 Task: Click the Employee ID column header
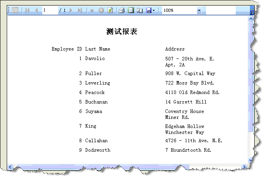click(67, 49)
